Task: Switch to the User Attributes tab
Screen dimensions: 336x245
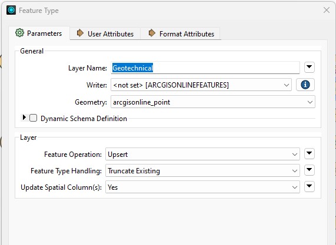Action: click(105, 33)
